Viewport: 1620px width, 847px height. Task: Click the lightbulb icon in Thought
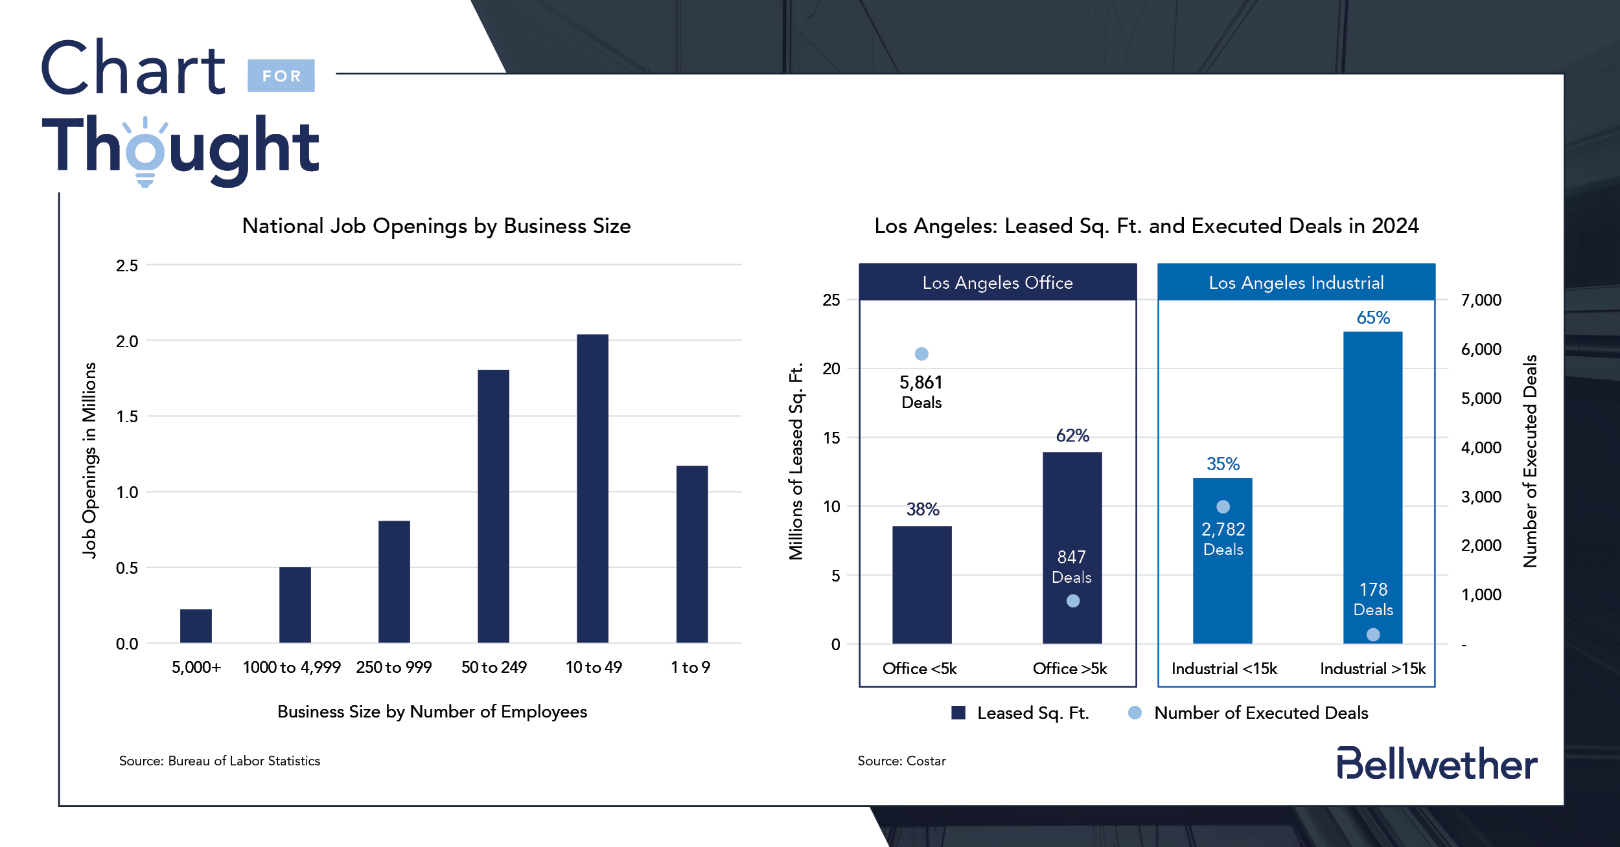(145, 152)
